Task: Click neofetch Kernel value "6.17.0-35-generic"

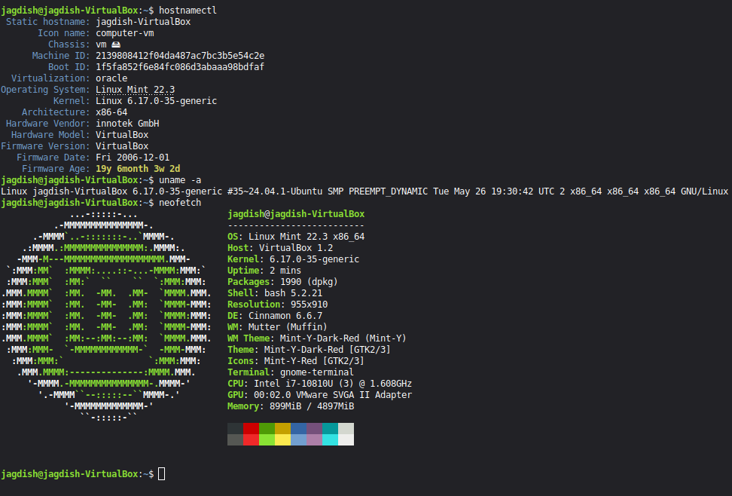Action: [x=314, y=259]
